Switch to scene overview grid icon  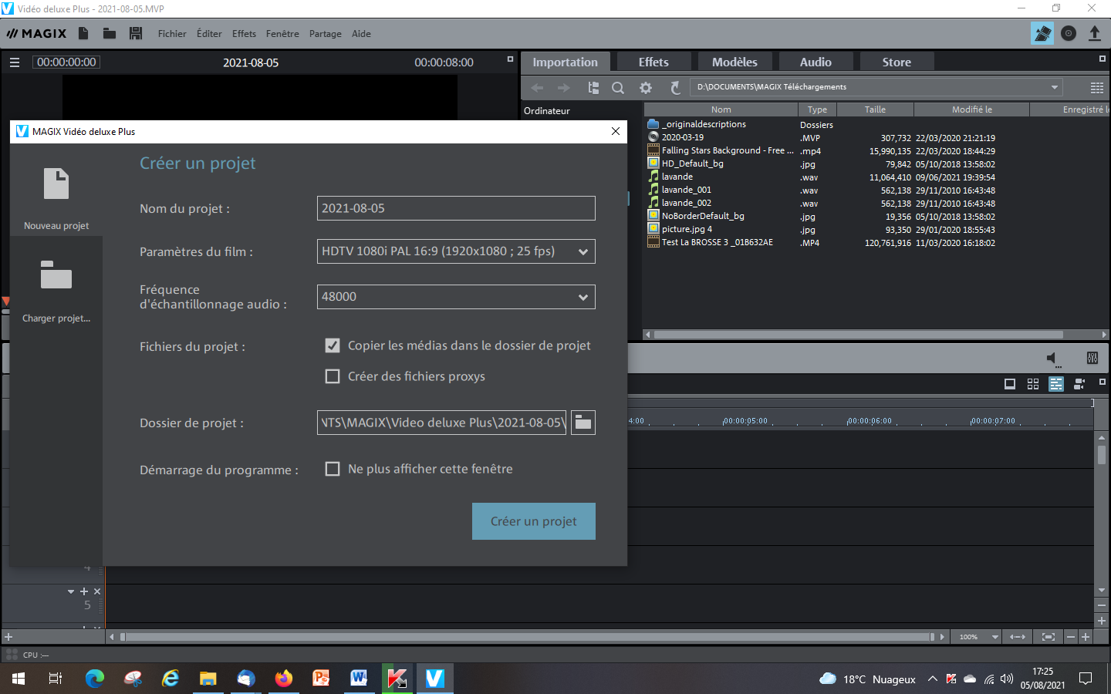1033,384
